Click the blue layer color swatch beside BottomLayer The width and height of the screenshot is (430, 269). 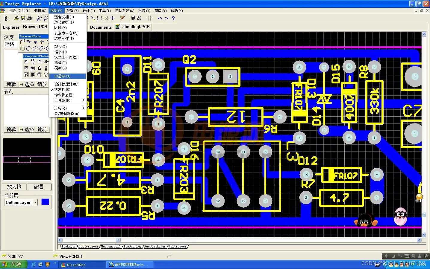(45, 202)
